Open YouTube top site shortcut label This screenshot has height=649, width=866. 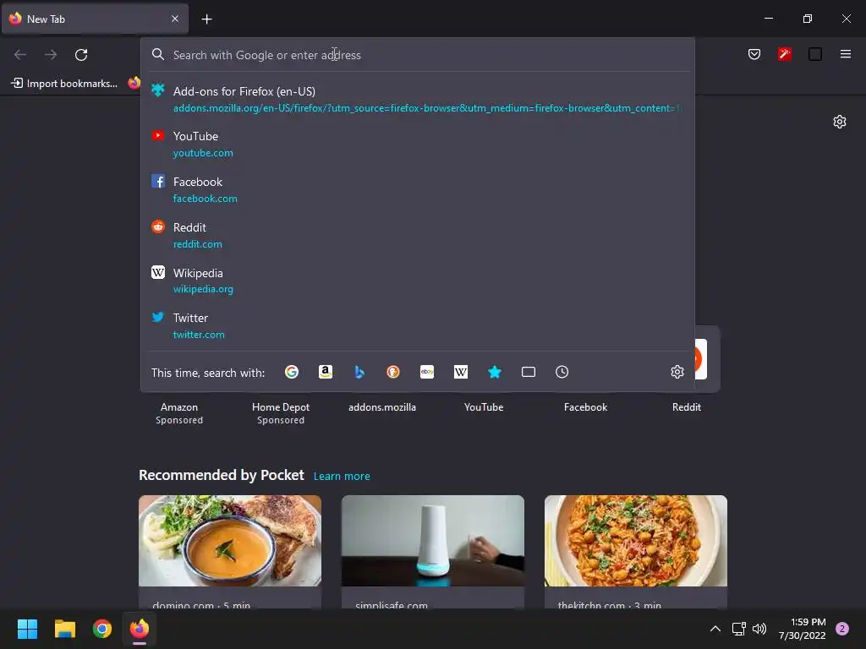[484, 407]
